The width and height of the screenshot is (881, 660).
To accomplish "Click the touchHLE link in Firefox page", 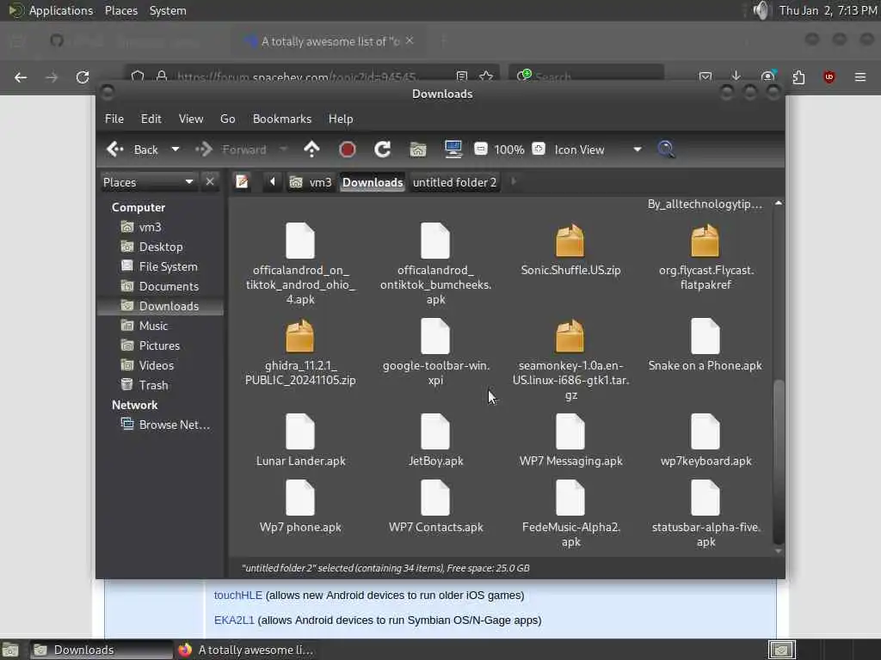I will pos(237,595).
